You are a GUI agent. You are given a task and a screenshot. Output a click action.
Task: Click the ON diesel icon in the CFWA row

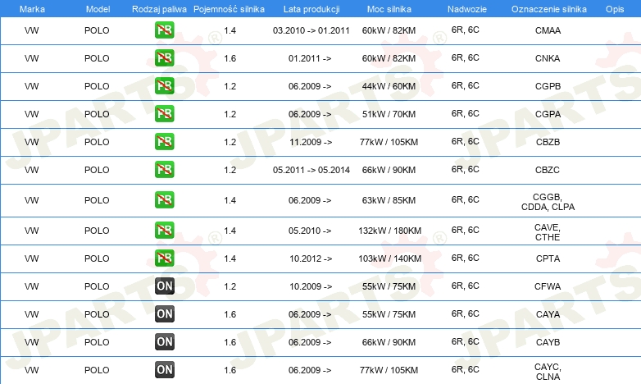[164, 286]
